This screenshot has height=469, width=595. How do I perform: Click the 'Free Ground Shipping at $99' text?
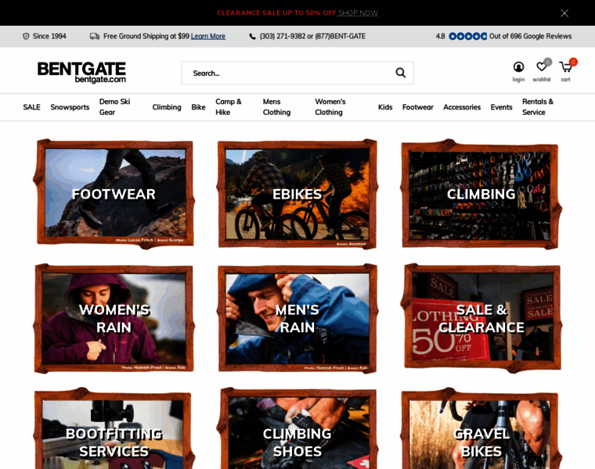146,37
